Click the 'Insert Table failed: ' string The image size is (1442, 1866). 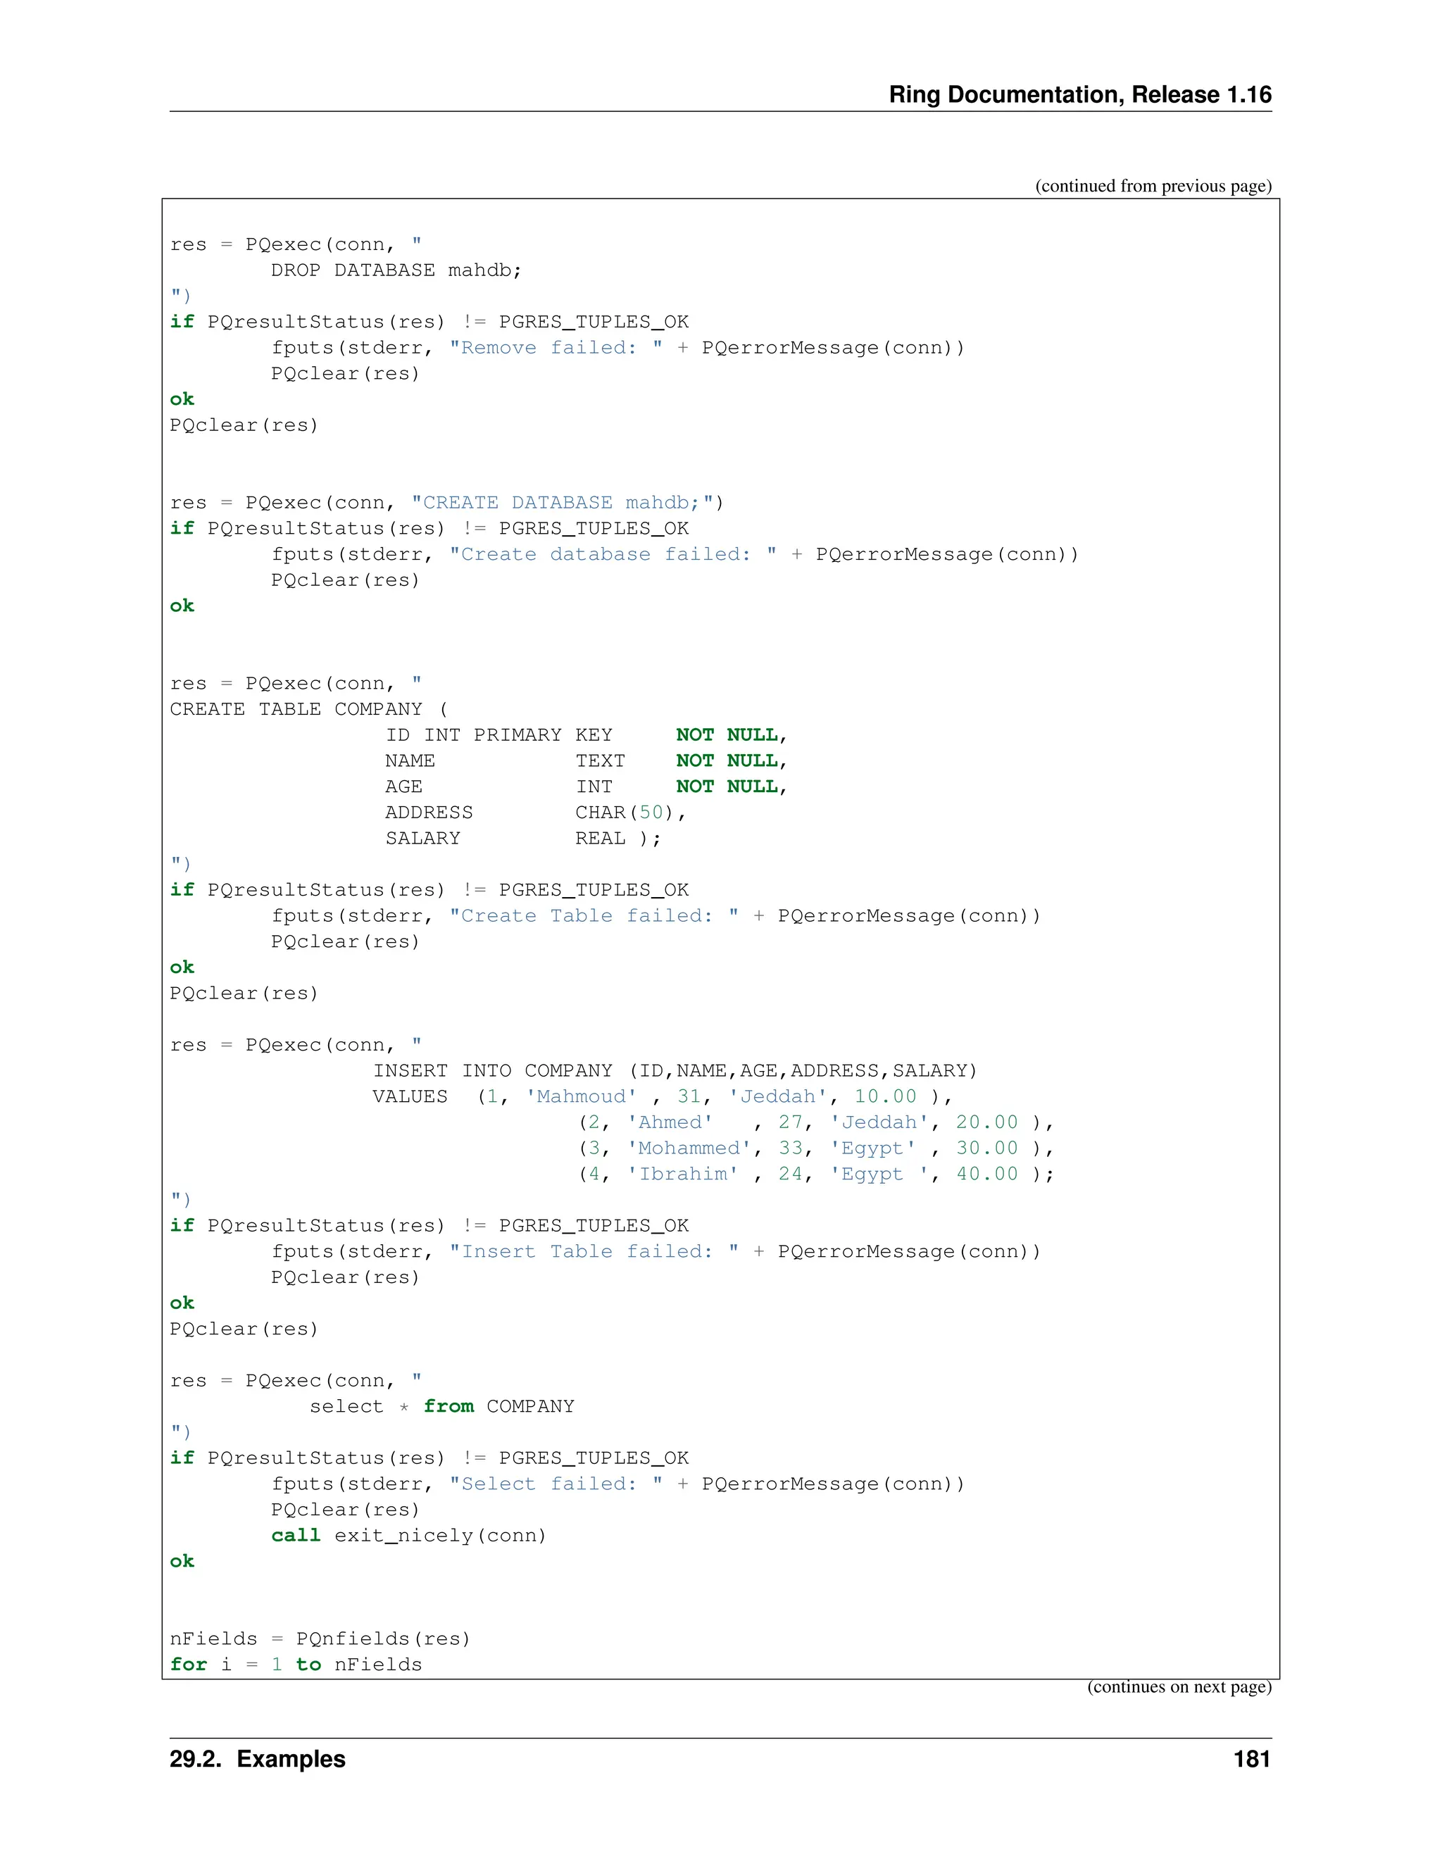[594, 1252]
